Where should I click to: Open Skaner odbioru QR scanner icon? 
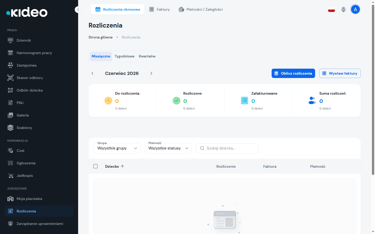pyautogui.click(x=10, y=78)
